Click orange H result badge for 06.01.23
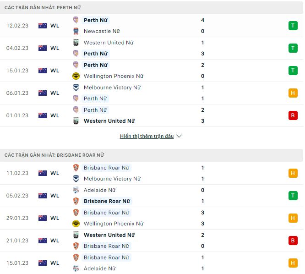The image size is (305, 274). tap(293, 93)
